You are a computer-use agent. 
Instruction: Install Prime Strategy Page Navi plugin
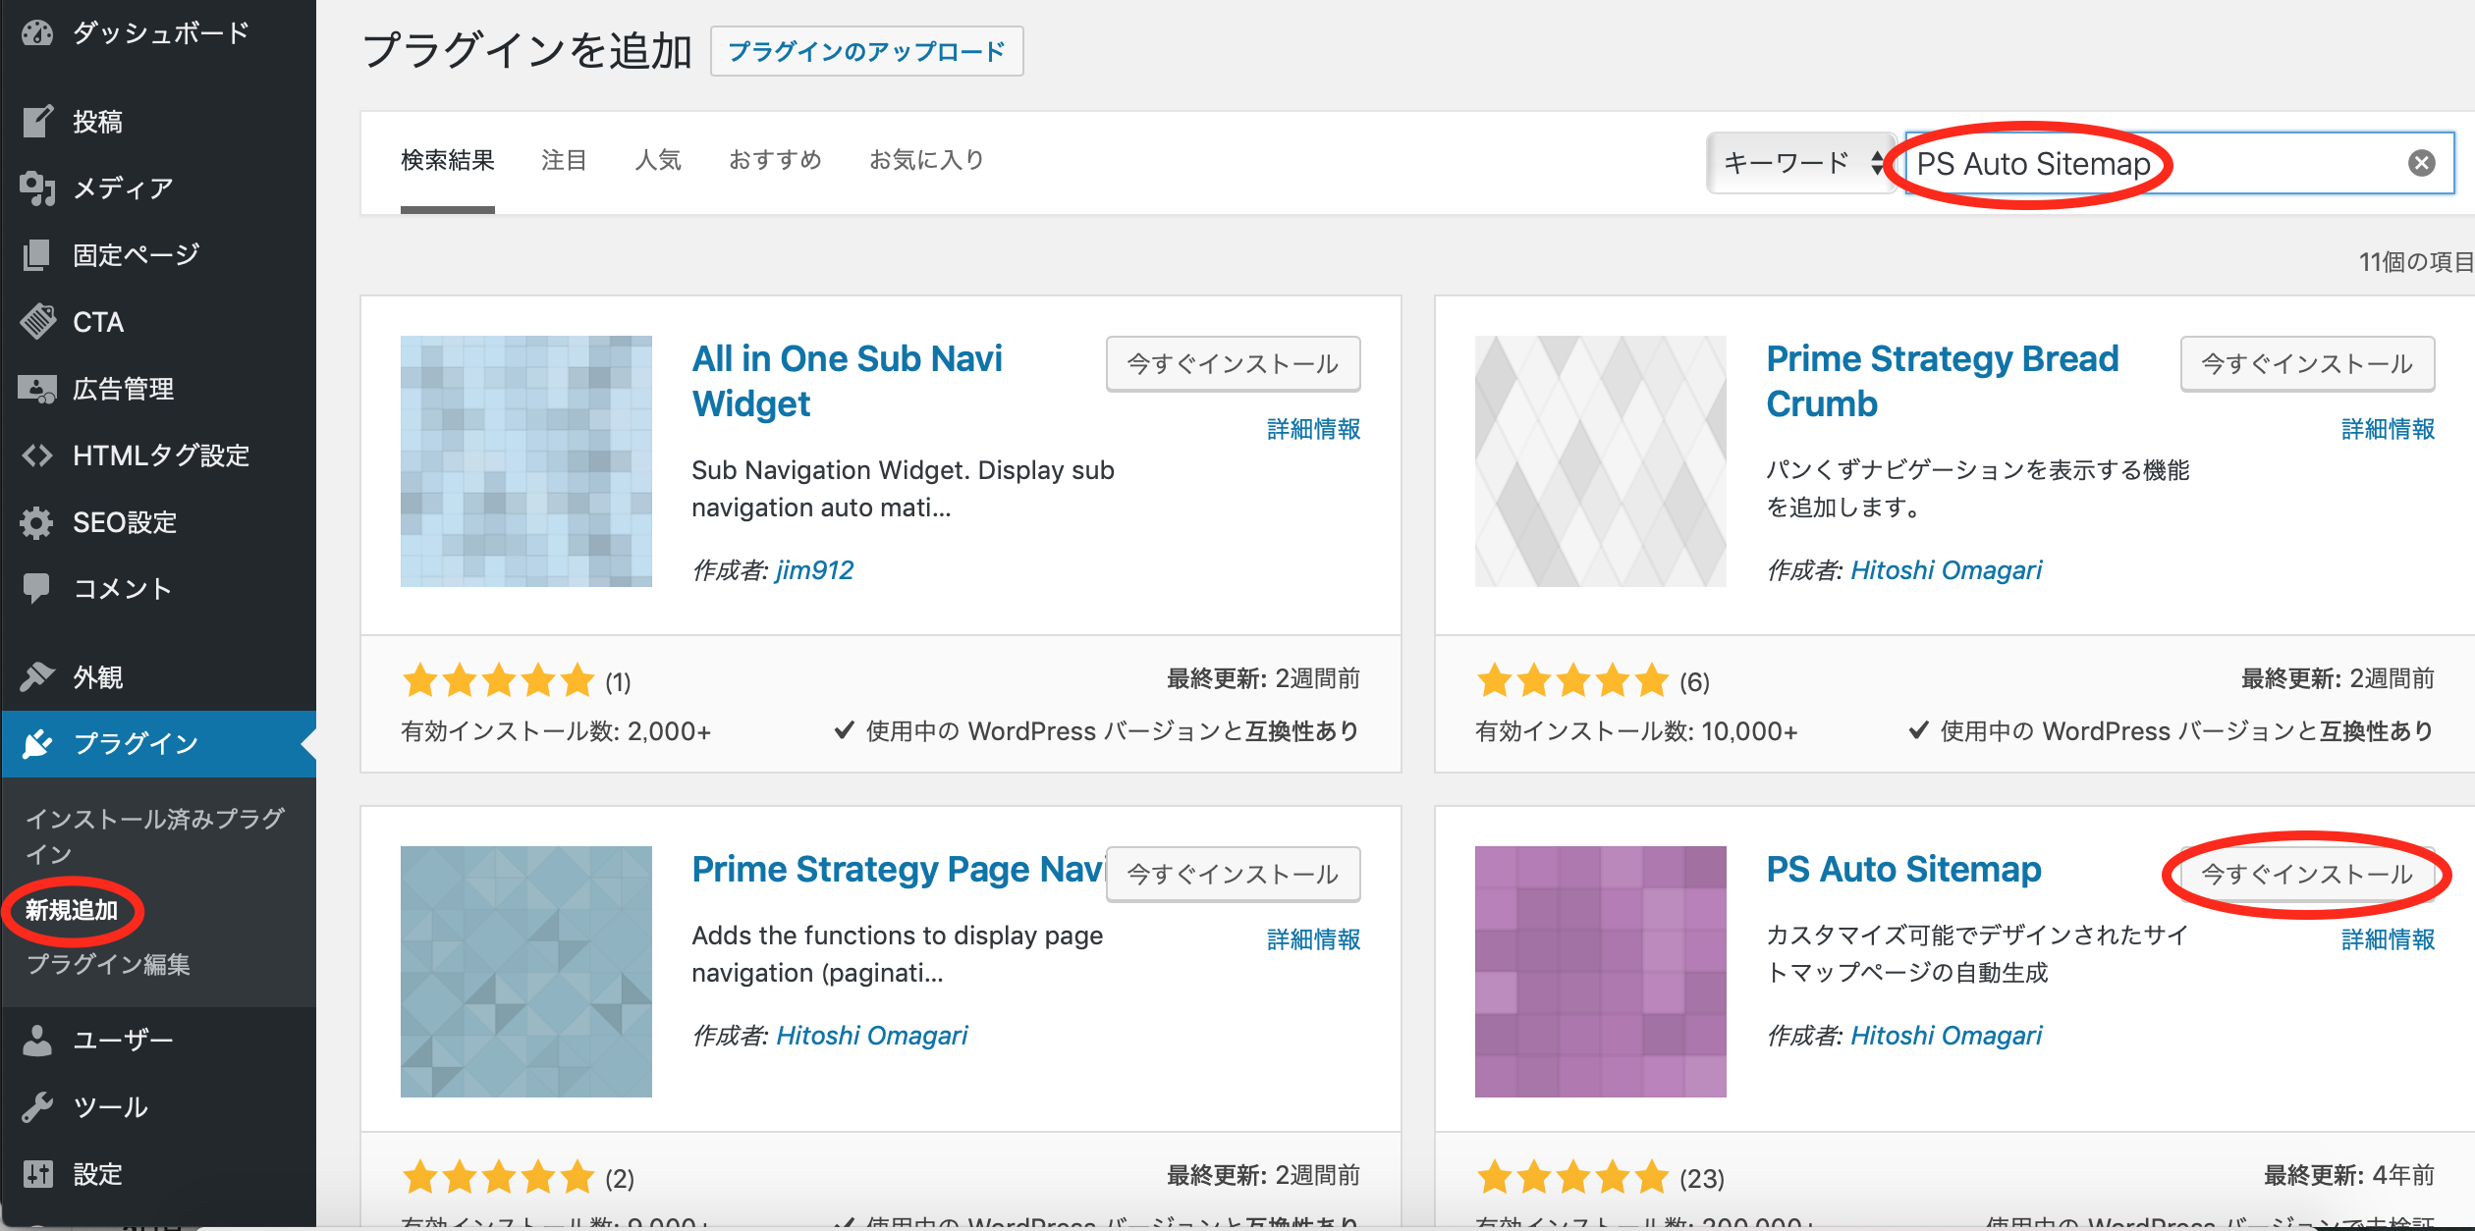[1234, 874]
